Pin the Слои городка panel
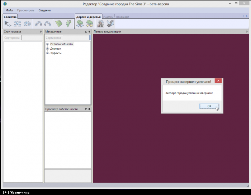251x195 pixels. [41, 32]
